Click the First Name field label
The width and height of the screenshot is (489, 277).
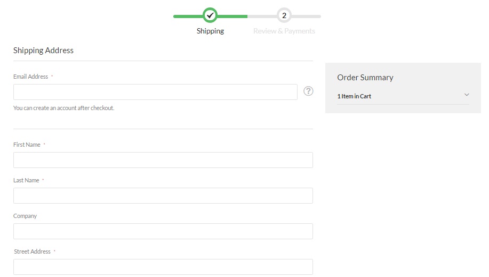pos(27,145)
